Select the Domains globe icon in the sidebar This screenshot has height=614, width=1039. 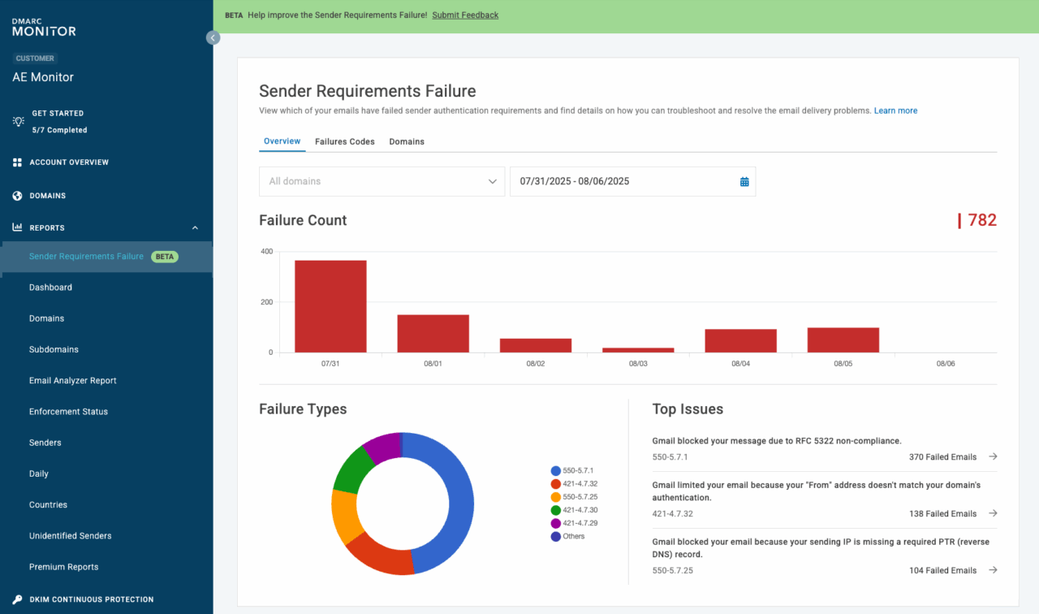pos(17,195)
